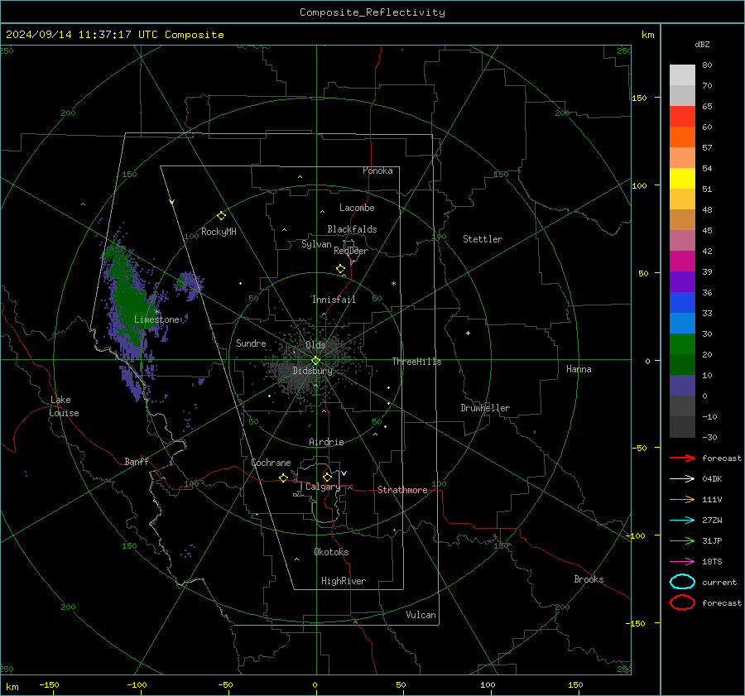Click the Okotoks city label
Viewport: 745px width, 696px height.
coord(331,552)
